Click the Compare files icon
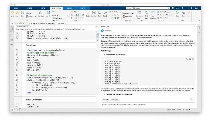Image resolution: width=211 pixels, height=119 pixels. (x=41, y=13)
